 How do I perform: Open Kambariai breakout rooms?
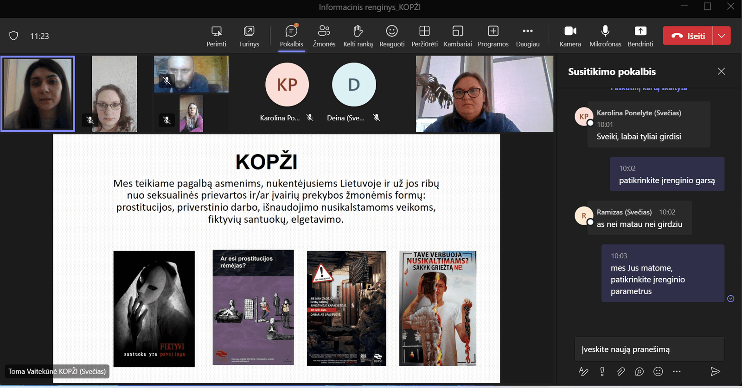(458, 36)
